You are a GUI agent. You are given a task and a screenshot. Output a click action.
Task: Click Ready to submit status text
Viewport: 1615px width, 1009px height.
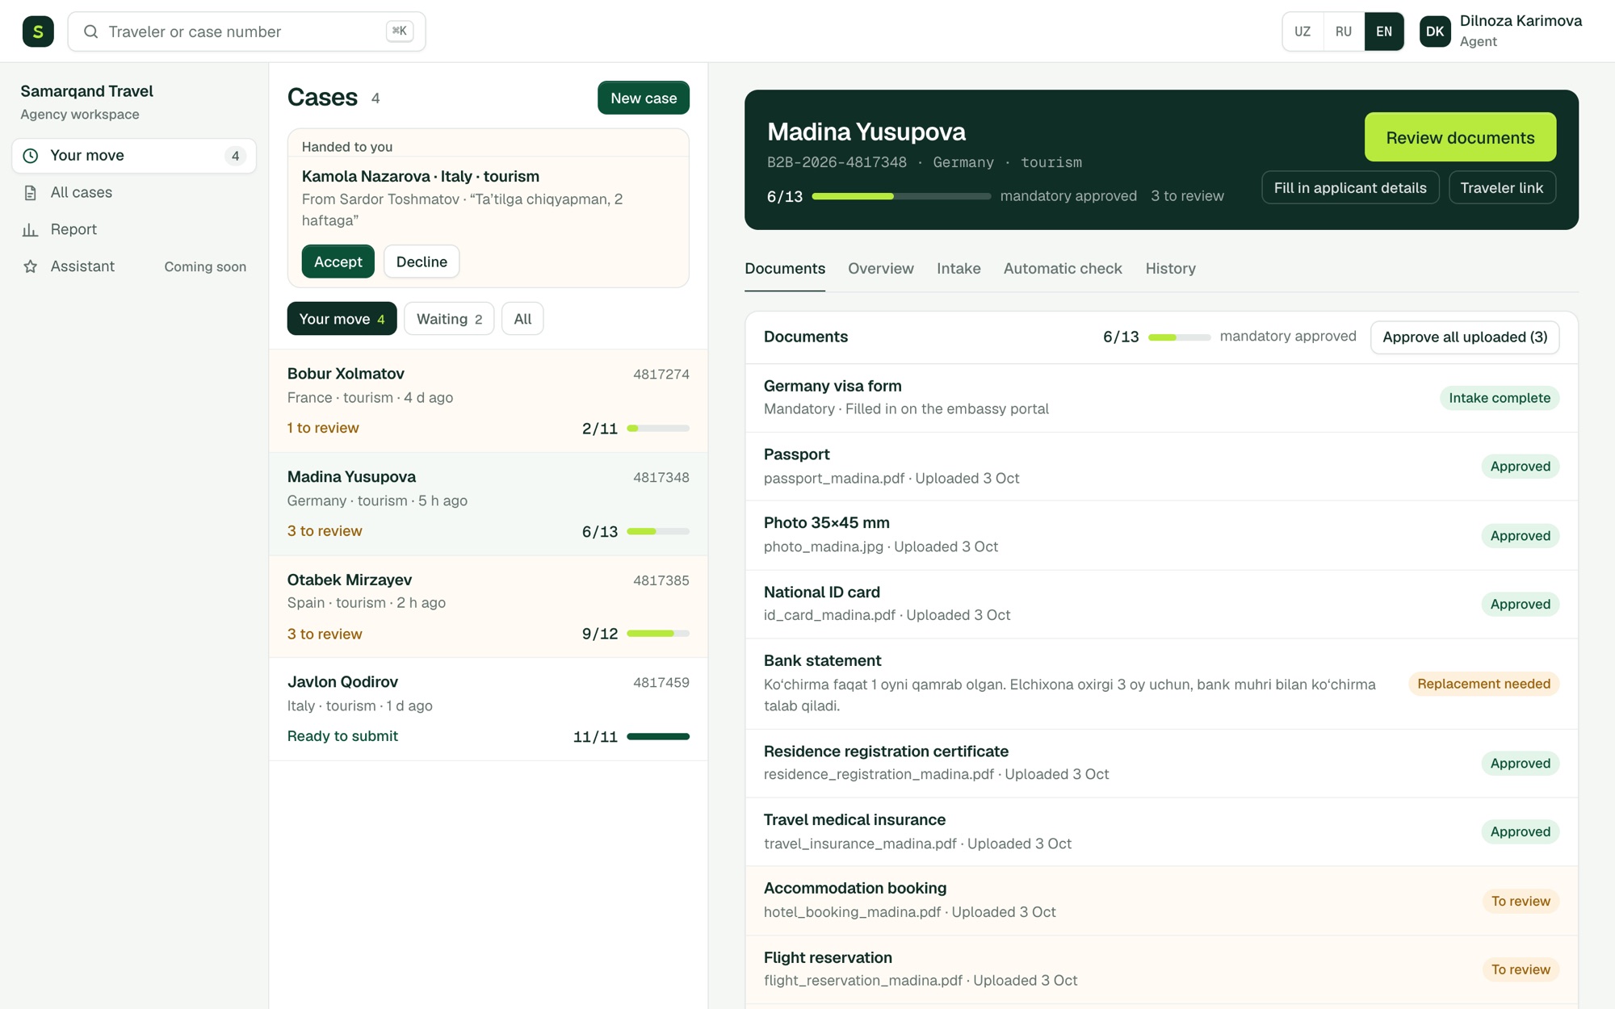click(342, 736)
